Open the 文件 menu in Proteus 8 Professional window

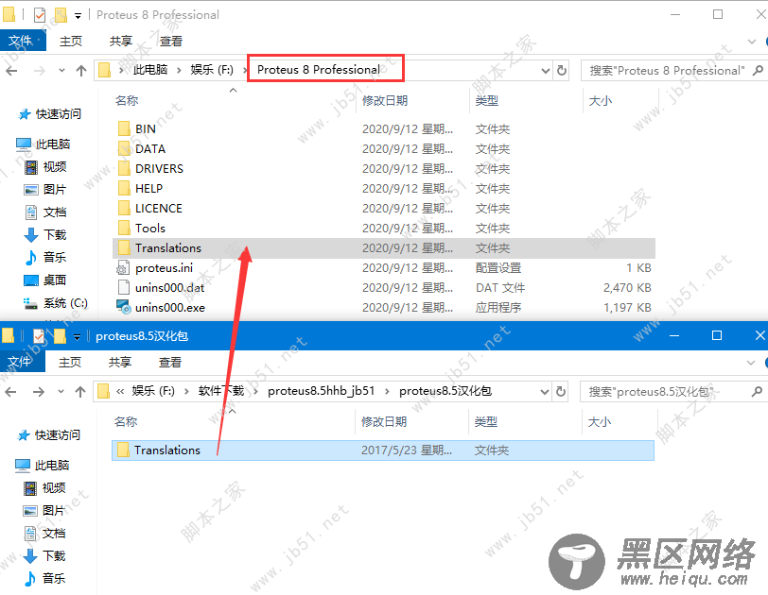[x=23, y=41]
